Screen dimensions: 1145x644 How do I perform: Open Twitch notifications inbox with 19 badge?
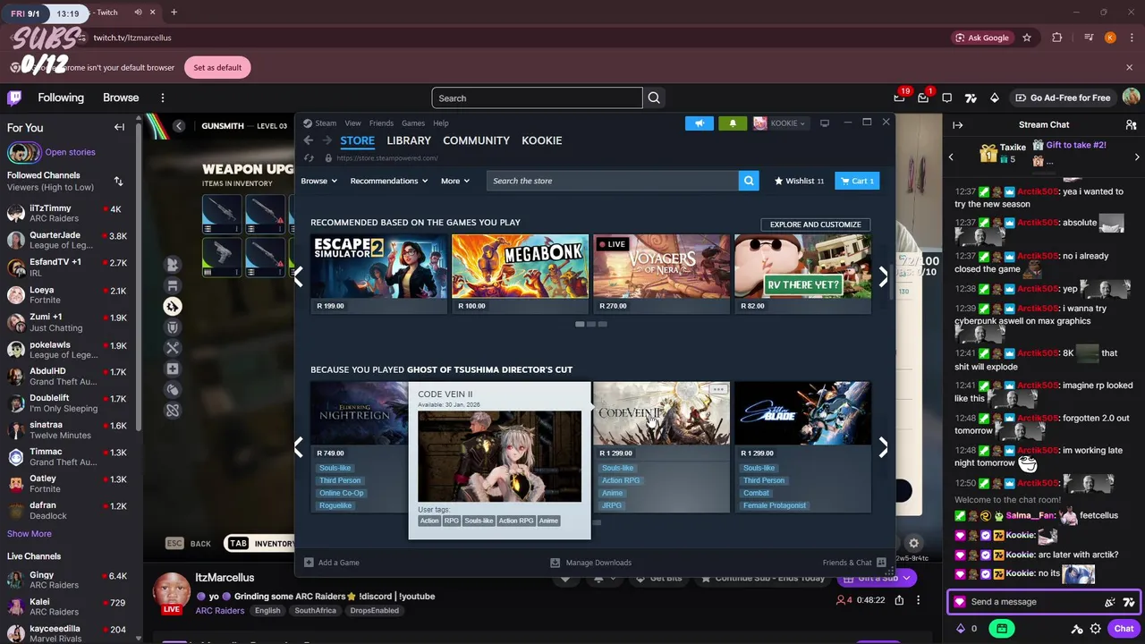point(899,97)
